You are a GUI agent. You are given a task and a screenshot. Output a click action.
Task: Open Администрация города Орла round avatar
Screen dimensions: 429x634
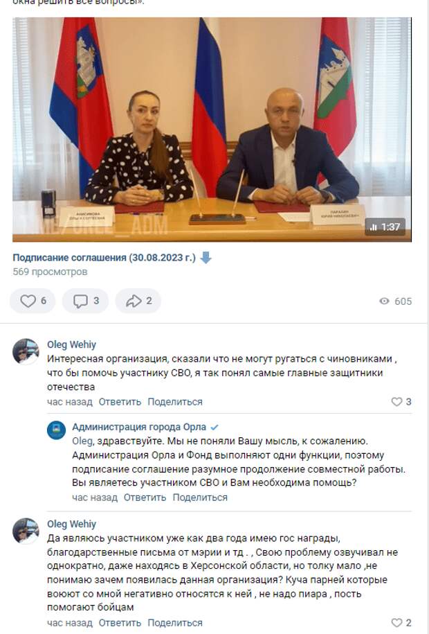click(x=57, y=430)
